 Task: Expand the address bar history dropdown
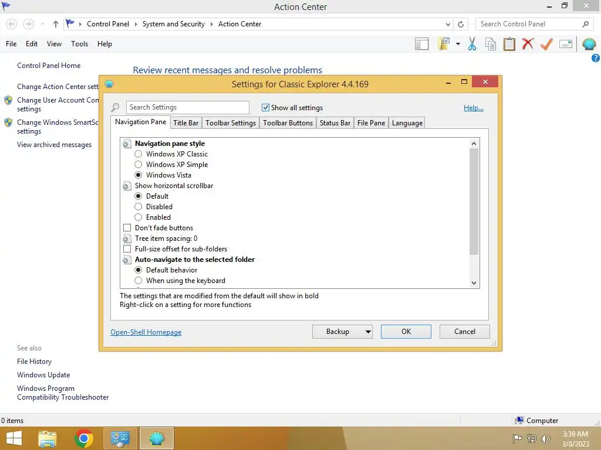(448, 24)
